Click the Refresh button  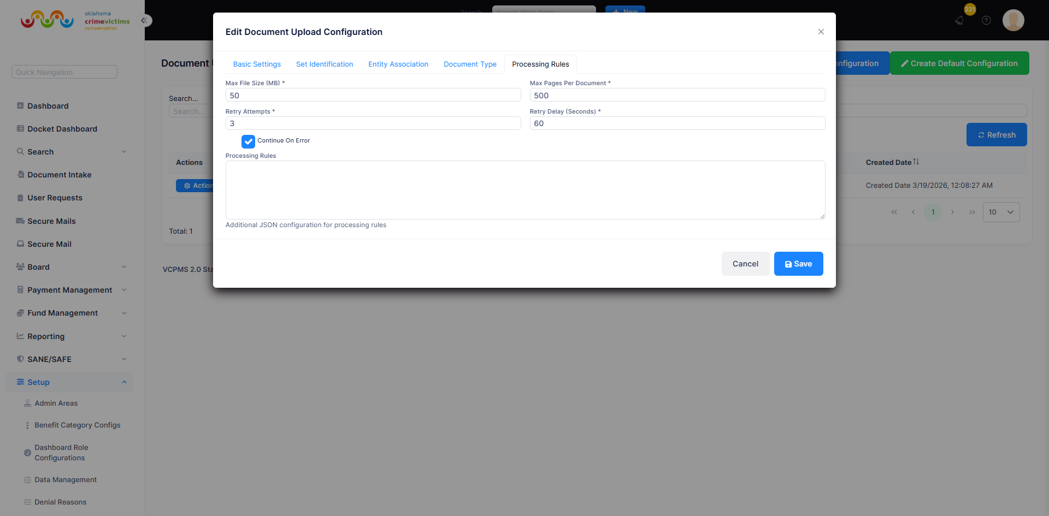coord(996,134)
